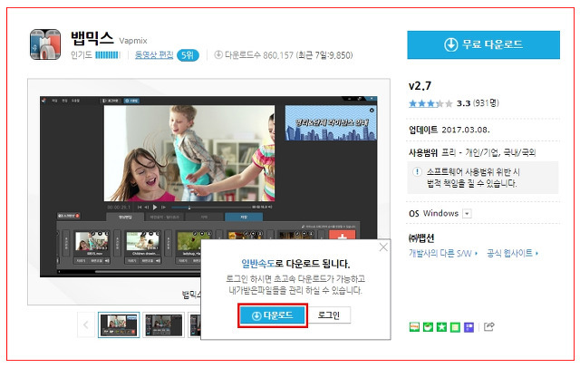Screen dimensions: 580x368
Task: Click the previous arrow of thumbnail carousel
Action: (86, 325)
